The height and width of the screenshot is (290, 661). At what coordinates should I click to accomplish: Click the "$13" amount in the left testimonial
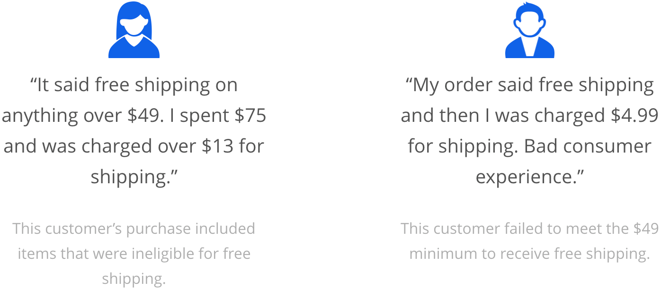pyautogui.click(x=218, y=146)
